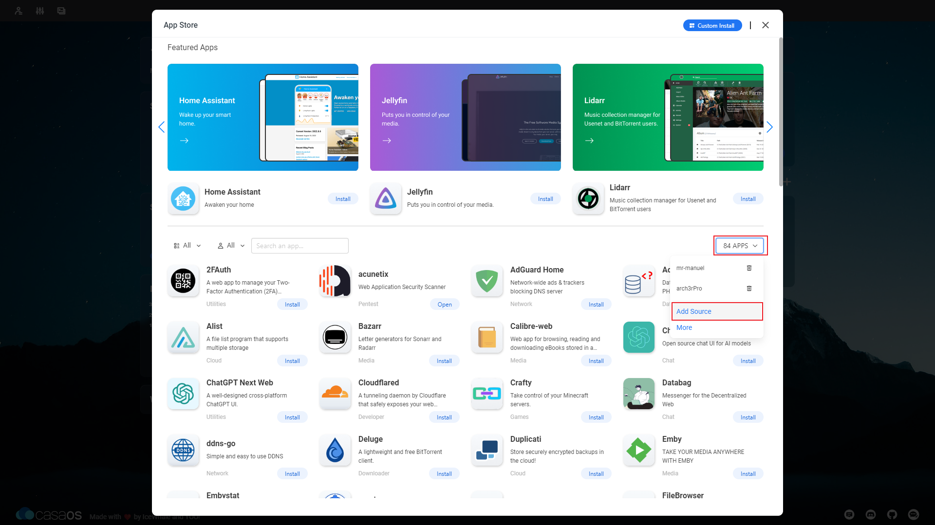
Task: Click the 2FAuth QR code icon
Action: pyautogui.click(x=183, y=281)
